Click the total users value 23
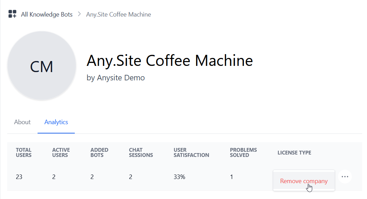Viewport: 367px width, 199px height. (19, 177)
